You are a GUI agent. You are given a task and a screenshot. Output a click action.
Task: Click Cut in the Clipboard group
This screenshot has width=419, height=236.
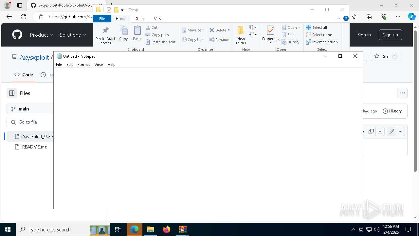click(152, 28)
